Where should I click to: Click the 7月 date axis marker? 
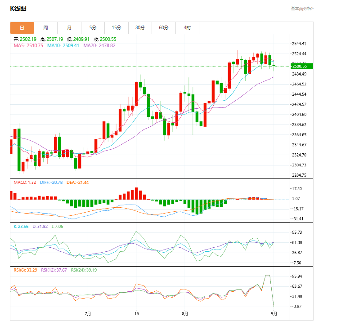[88, 314]
